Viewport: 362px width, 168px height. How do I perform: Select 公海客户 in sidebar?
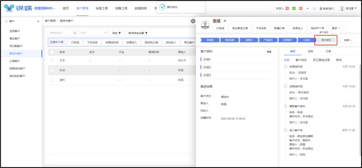(x=15, y=61)
